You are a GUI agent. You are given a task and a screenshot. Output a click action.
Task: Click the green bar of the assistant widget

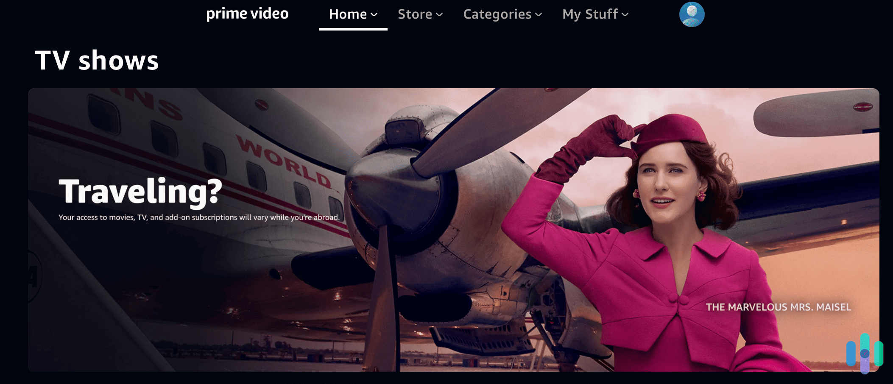pyautogui.click(x=879, y=353)
